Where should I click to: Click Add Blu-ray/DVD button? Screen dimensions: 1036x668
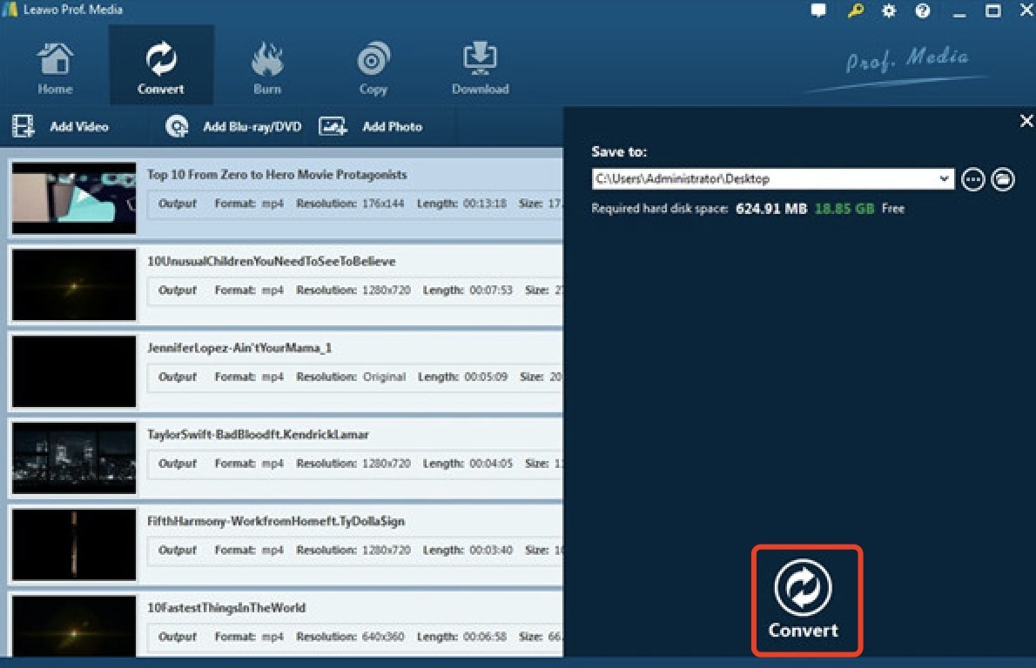233,127
